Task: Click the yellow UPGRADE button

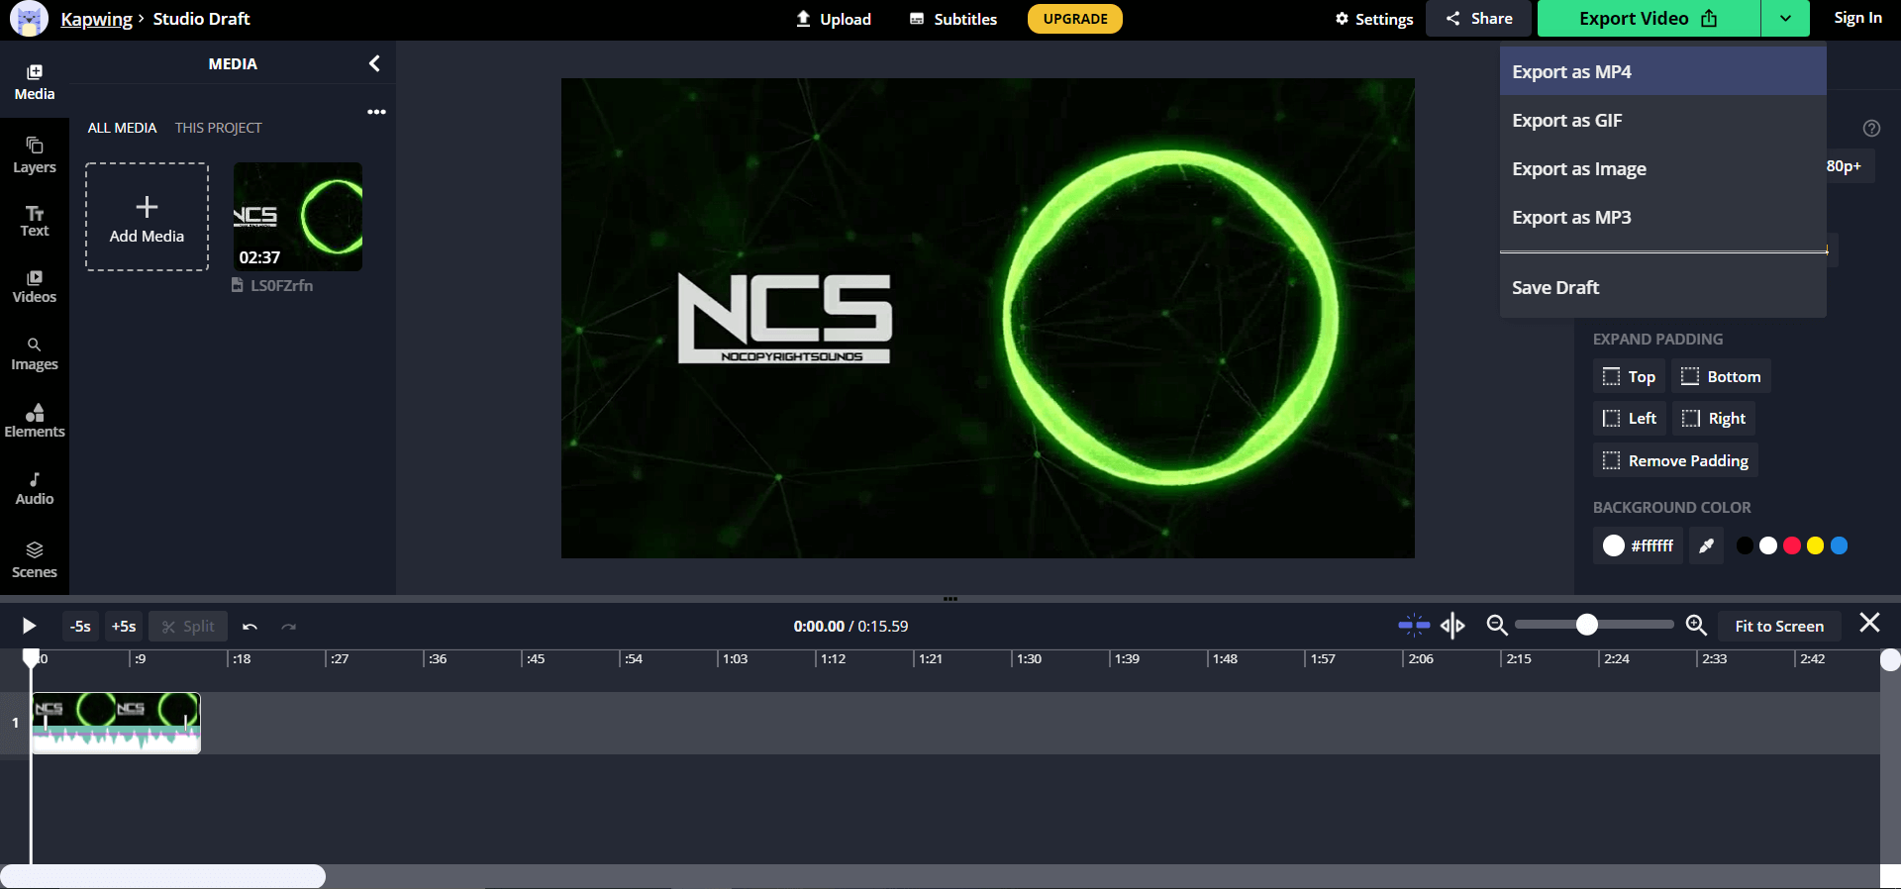Action: pos(1075,19)
